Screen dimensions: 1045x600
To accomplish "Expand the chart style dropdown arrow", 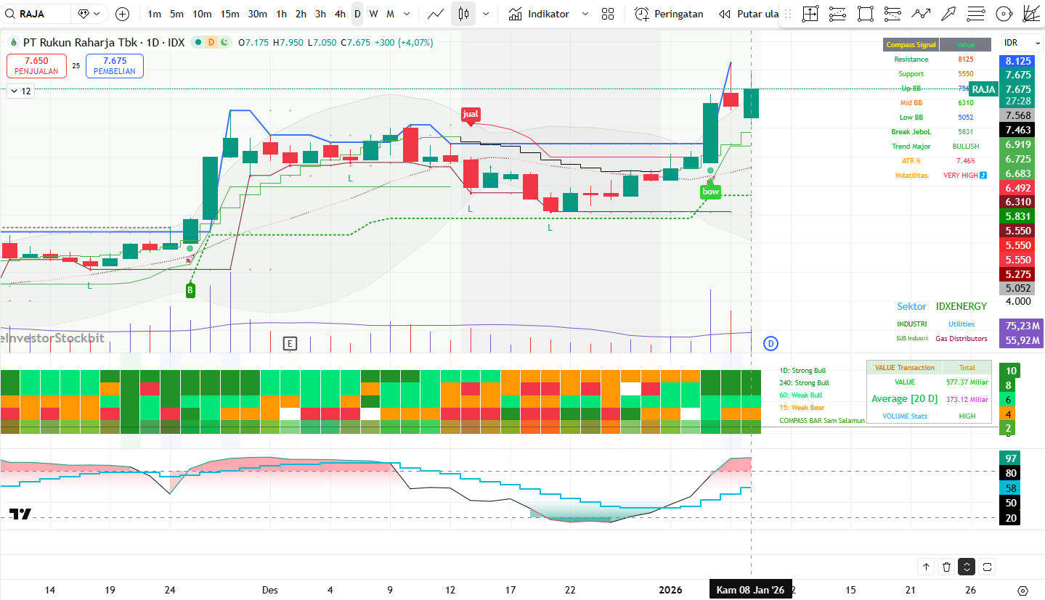I will pos(486,14).
